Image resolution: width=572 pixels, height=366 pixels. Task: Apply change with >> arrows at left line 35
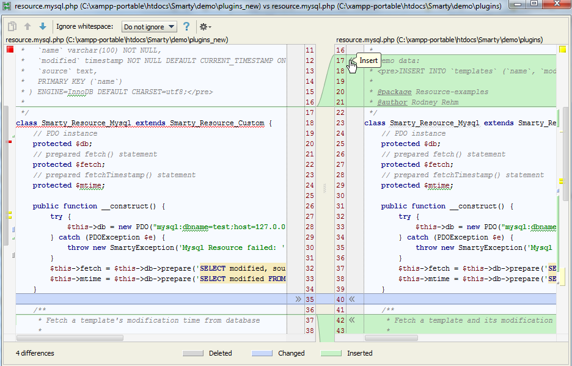(298, 299)
